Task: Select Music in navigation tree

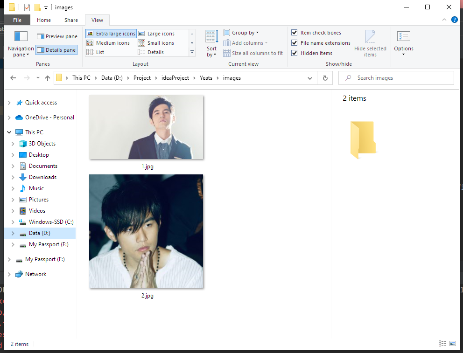Action: point(36,188)
